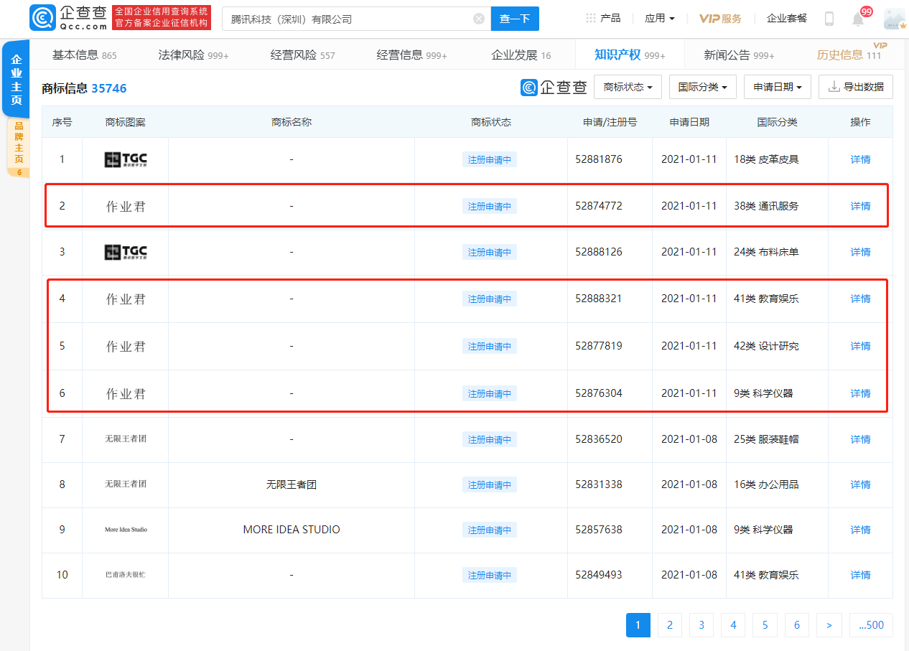Open VIP服务 link
The height and width of the screenshot is (651, 909).
(x=720, y=19)
